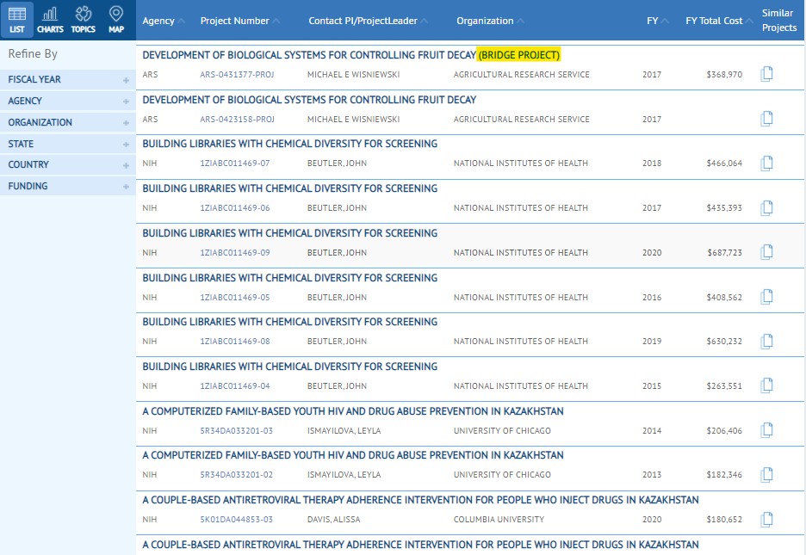View similar projects for 1ZIABC011469-04
806x555 pixels.
766,385
